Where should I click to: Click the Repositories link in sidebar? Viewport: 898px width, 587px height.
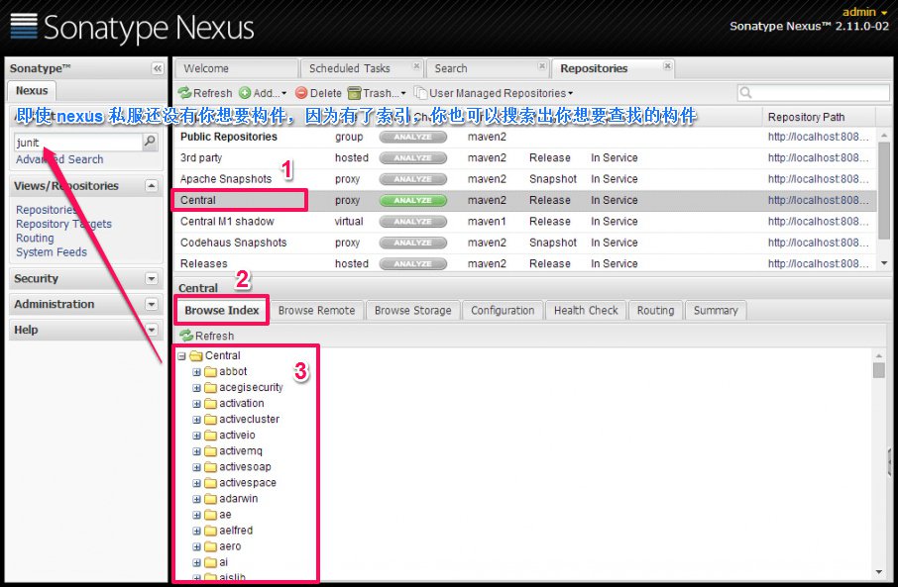click(x=45, y=210)
